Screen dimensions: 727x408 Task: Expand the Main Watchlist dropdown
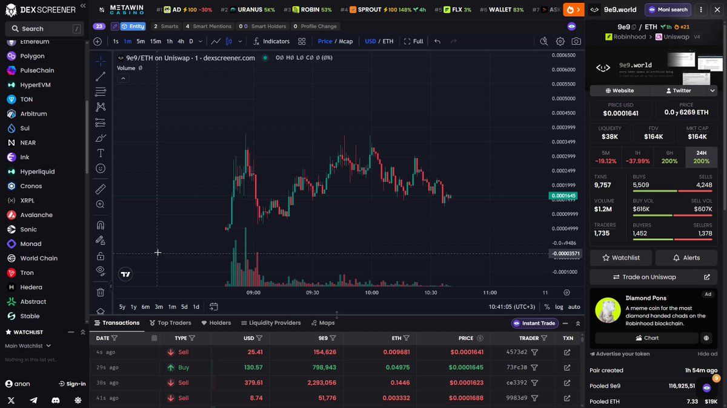pos(28,346)
